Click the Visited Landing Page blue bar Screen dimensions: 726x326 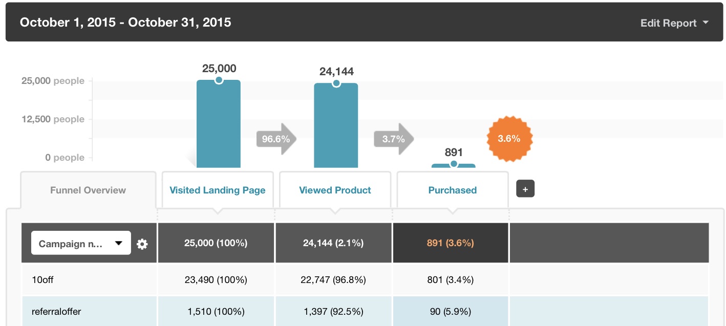(219, 124)
